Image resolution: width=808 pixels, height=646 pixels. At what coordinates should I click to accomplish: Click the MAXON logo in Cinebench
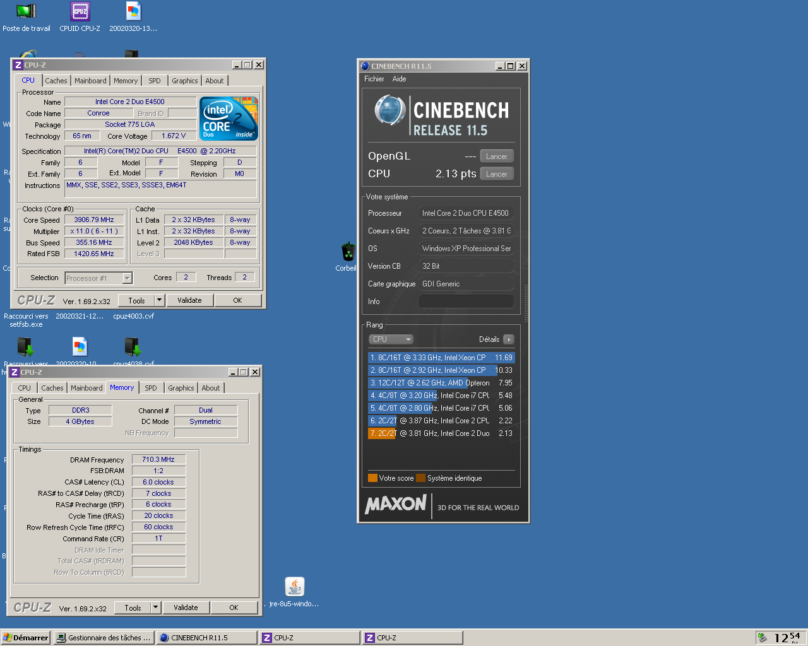click(x=396, y=504)
